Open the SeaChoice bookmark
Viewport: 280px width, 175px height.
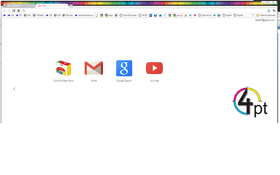pyautogui.click(x=205, y=15)
